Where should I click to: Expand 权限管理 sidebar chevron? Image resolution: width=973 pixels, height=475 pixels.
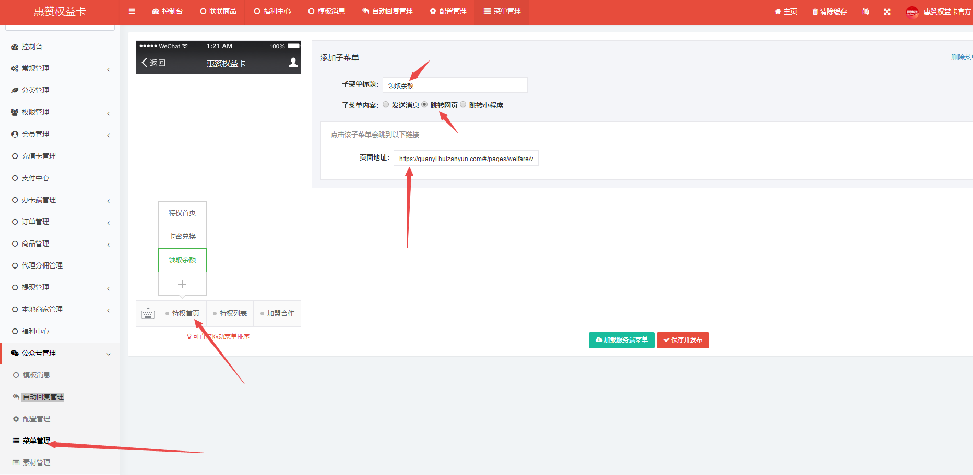click(x=108, y=113)
